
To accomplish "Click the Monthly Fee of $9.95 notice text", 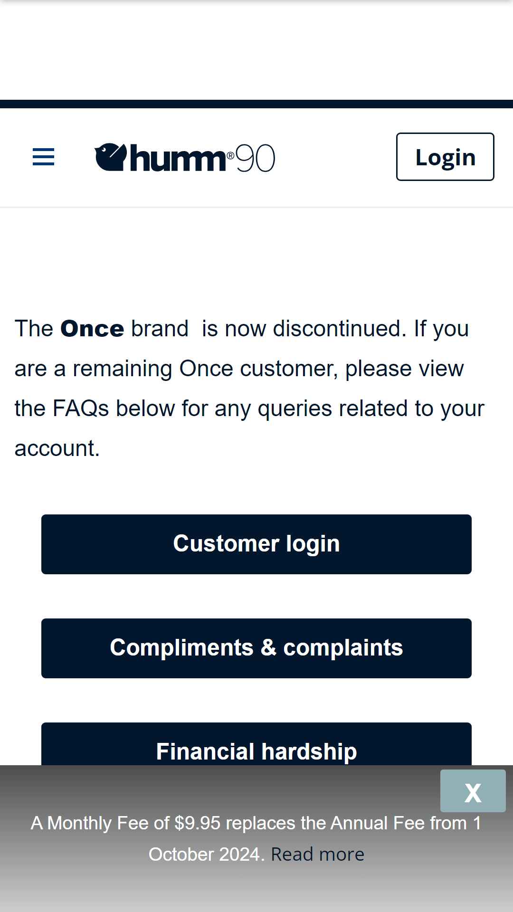I will pos(256,838).
